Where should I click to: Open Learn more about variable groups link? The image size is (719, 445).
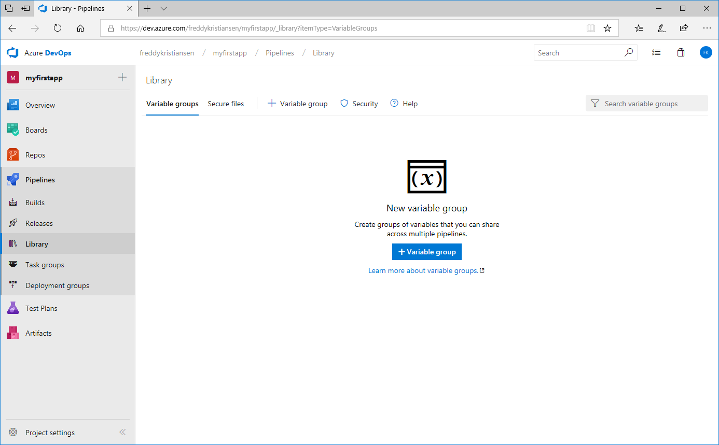(x=423, y=270)
